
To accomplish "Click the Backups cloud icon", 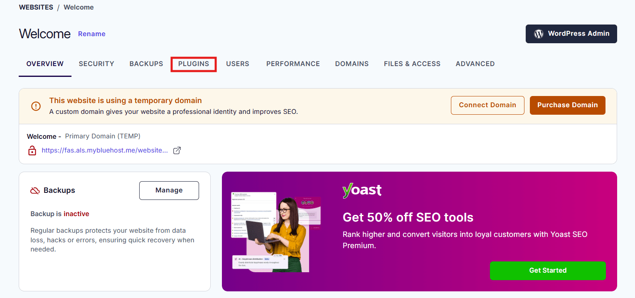I will (34, 190).
